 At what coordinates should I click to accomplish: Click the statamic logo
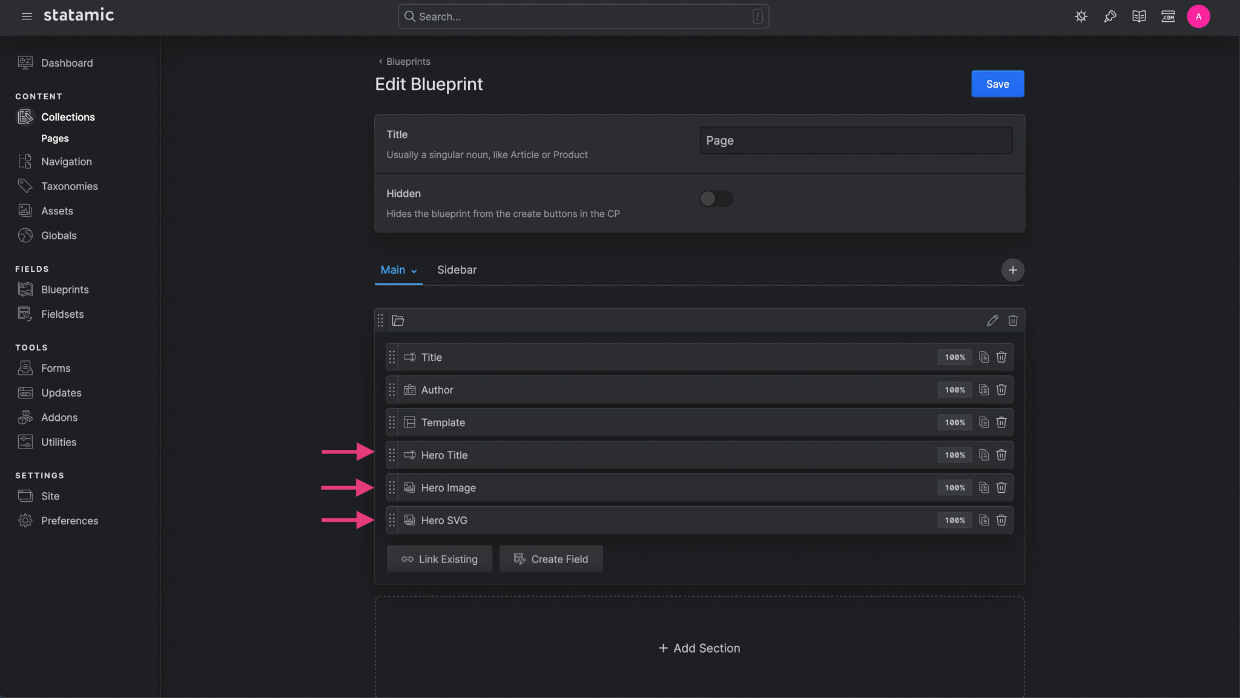pos(79,15)
